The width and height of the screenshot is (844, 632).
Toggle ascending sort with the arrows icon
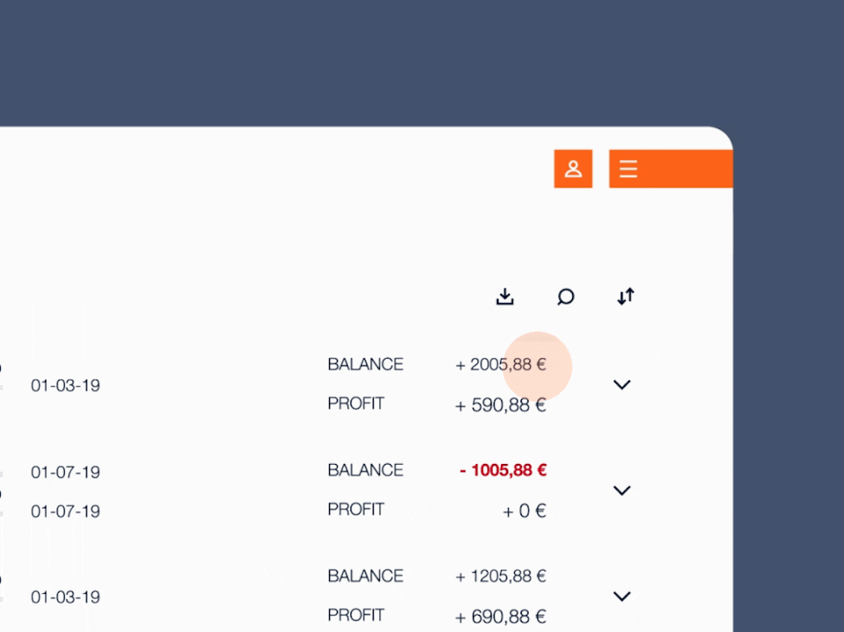(x=625, y=297)
